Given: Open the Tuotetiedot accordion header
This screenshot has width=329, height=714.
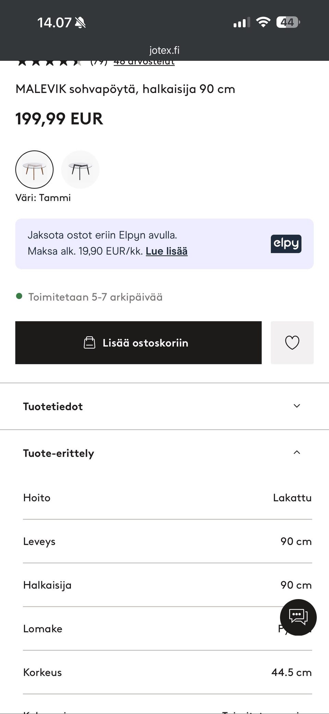Looking at the screenshot, I should [x=53, y=406].
